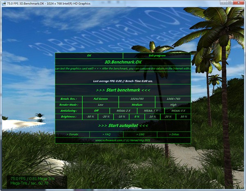Open the FAQ option
The image size is (246, 191).
click(106, 135)
